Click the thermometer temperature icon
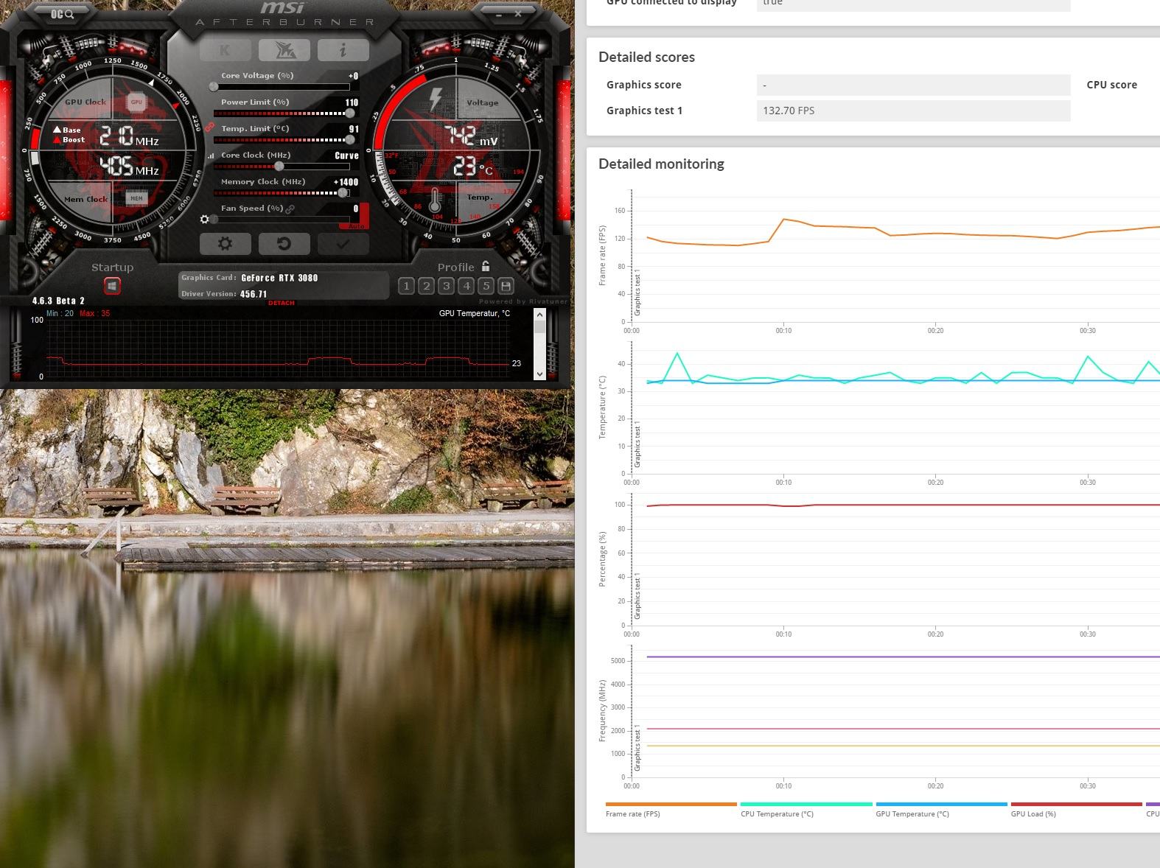 tap(435, 200)
